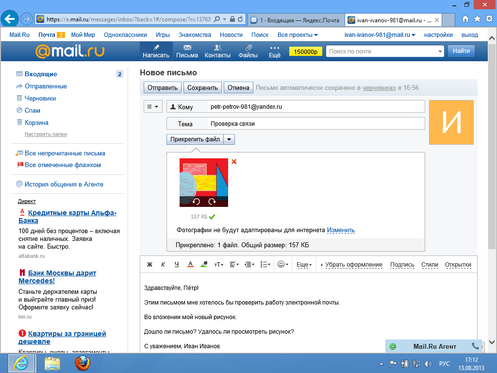Open Мой Мир in top menu
This screenshot has height=373, width=497.
tap(83, 35)
